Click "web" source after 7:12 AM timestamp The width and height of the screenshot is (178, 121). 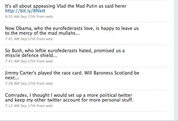49,106
